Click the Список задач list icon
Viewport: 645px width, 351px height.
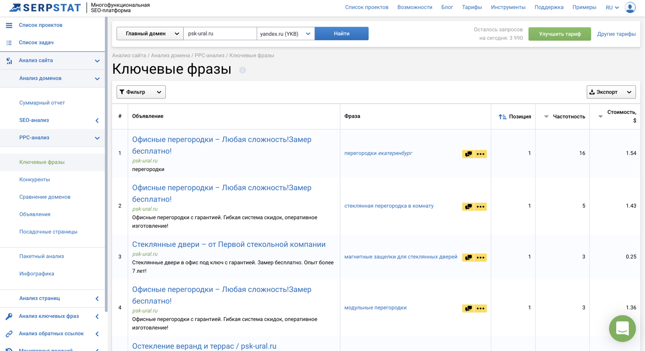9,43
